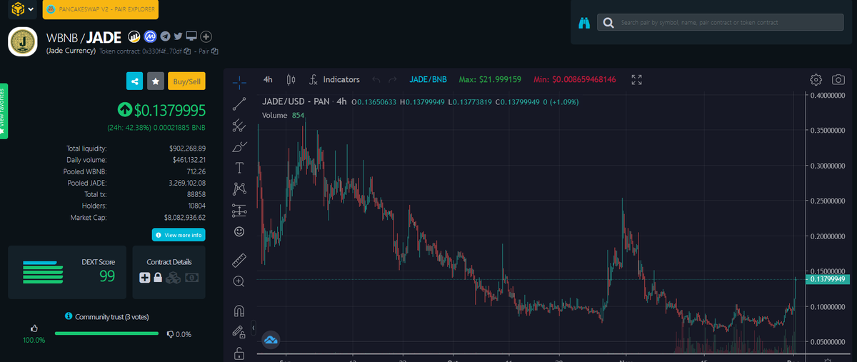Open the Indicators menu

(x=334, y=79)
